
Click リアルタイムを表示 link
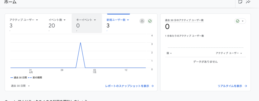232,86
